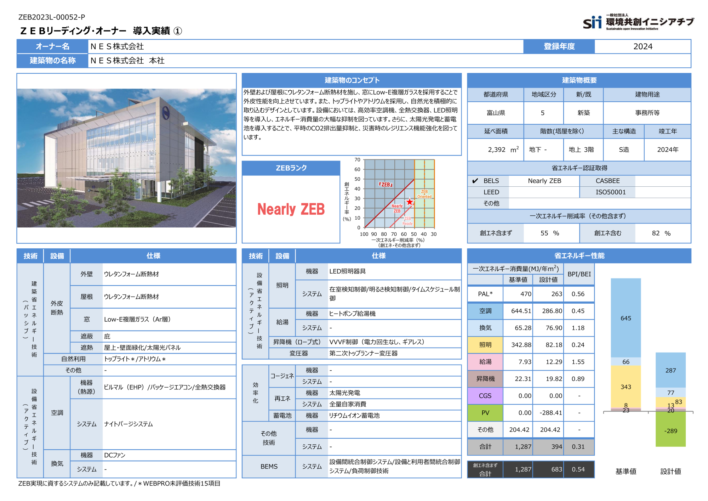Click the total BEI value 0.31
The width and height of the screenshot is (708, 501).
pyautogui.click(x=578, y=447)
